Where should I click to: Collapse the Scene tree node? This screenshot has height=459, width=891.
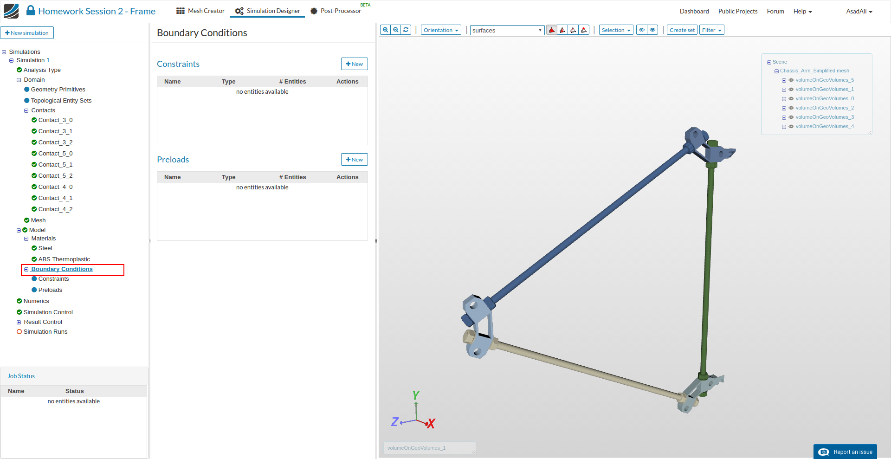click(769, 62)
